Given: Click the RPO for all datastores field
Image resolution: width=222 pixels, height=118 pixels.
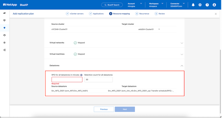Looking at the screenshot, I should pyautogui.click(x=67, y=80).
